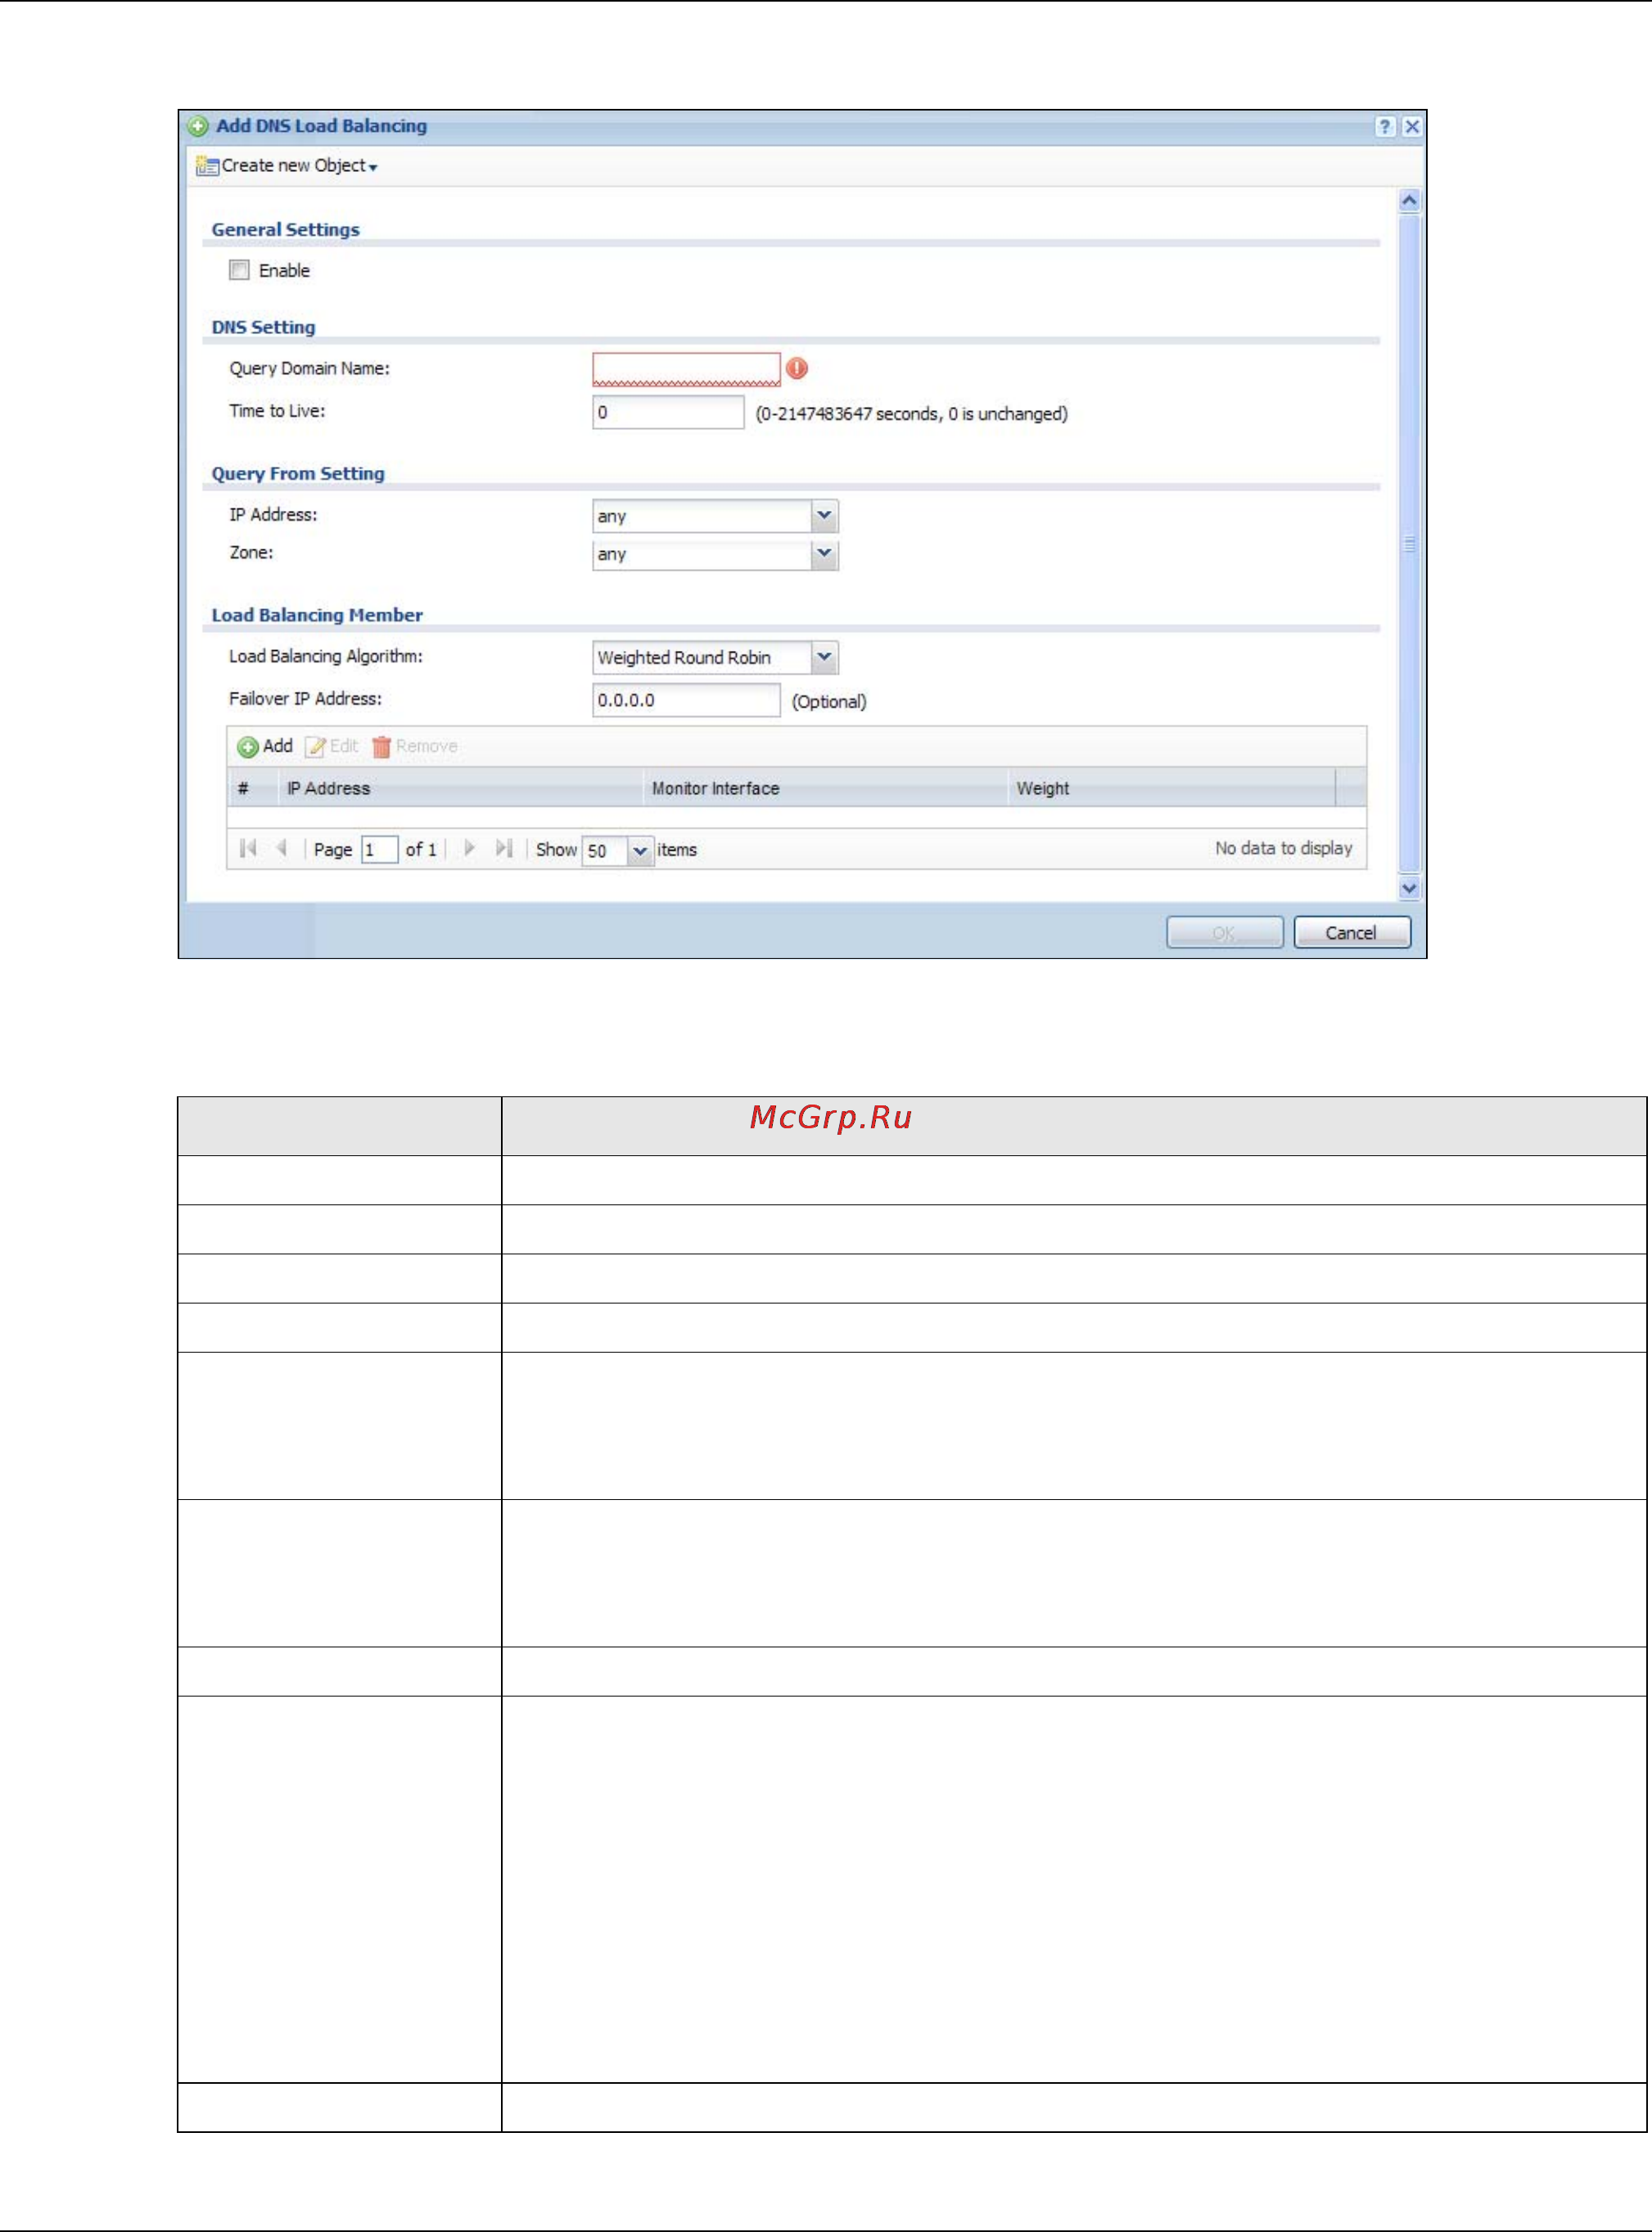Click the Weight column header
The width and height of the screenshot is (1652, 2232).
(x=1171, y=788)
